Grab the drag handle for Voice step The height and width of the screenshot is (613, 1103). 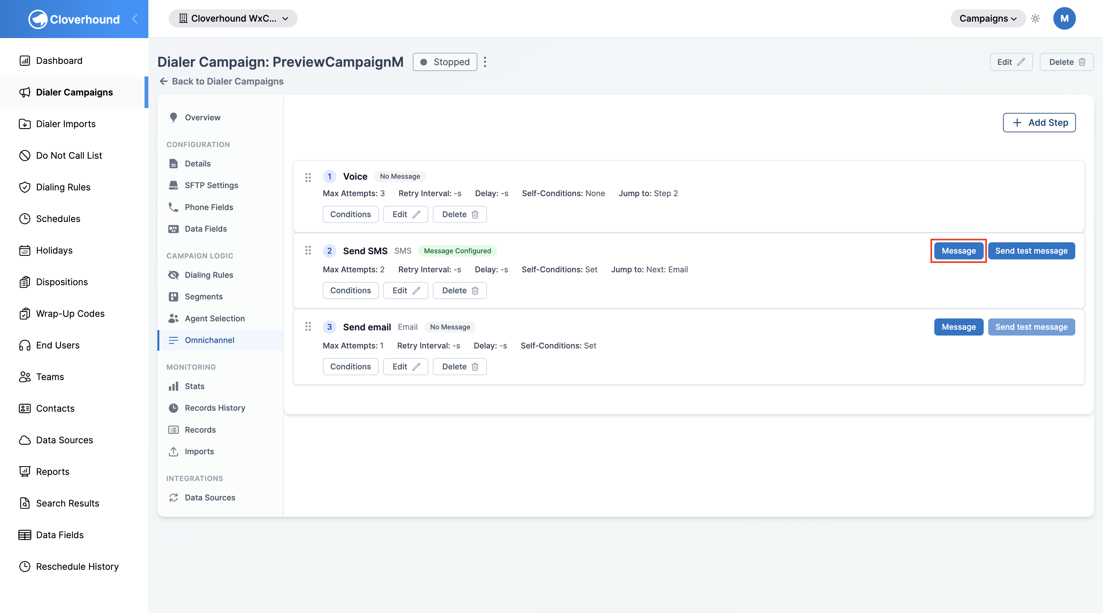point(308,177)
